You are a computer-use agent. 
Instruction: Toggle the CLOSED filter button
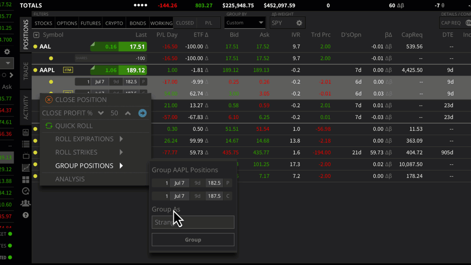(x=185, y=23)
